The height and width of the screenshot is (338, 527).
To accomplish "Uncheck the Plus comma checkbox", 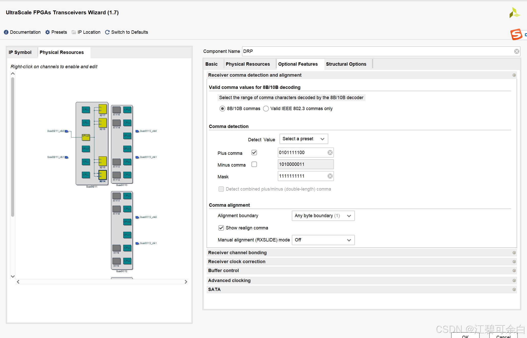I will pyautogui.click(x=254, y=153).
